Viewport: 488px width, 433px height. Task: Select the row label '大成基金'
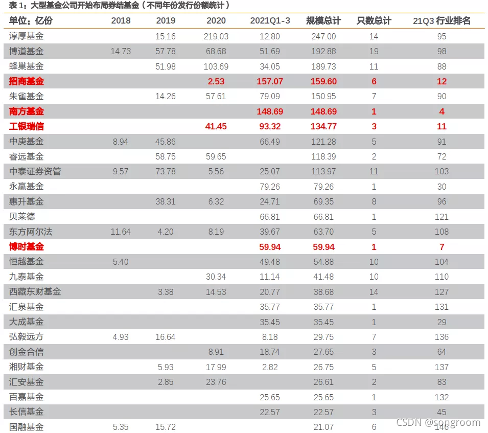26,322
